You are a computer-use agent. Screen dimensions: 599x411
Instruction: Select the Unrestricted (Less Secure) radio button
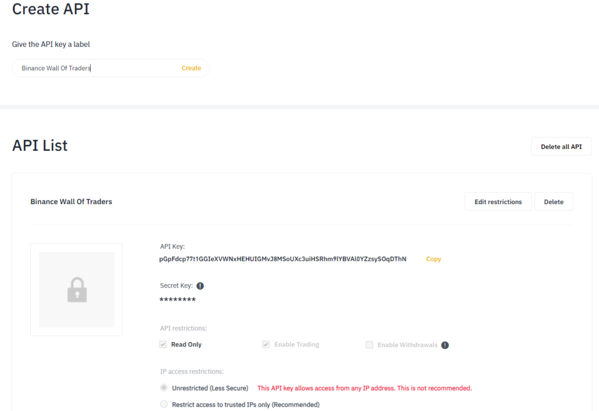pyautogui.click(x=164, y=388)
